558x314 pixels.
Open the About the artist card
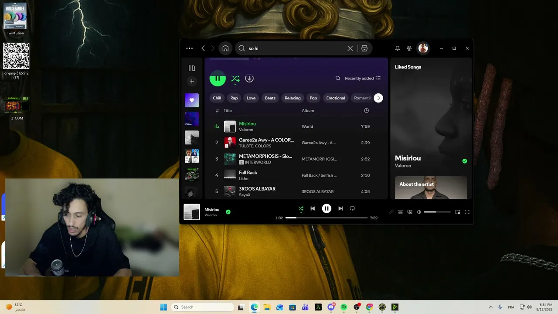431,188
